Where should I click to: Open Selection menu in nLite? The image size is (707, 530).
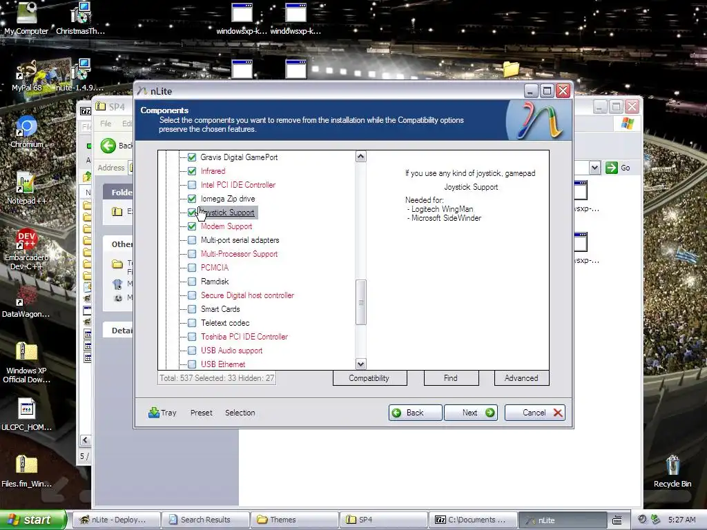(x=240, y=413)
